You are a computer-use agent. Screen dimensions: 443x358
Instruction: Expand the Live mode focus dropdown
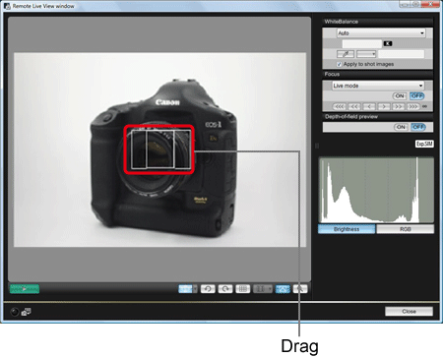click(378, 86)
